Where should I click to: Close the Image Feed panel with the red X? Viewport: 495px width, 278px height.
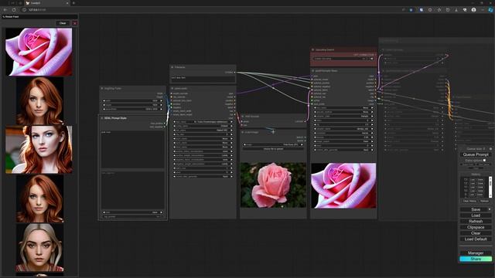[x=75, y=23]
